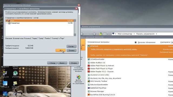Navigate to Панель управления breadcrumb
The image size is (173, 97).
145,34
